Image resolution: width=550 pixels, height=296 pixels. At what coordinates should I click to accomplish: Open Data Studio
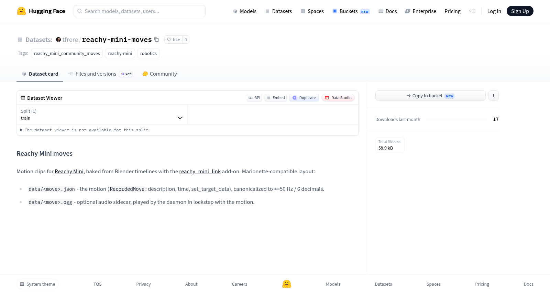(x=338, y=98)
